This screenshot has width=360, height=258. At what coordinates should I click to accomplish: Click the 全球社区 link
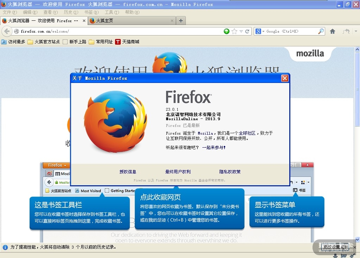(x=247, y=133)
